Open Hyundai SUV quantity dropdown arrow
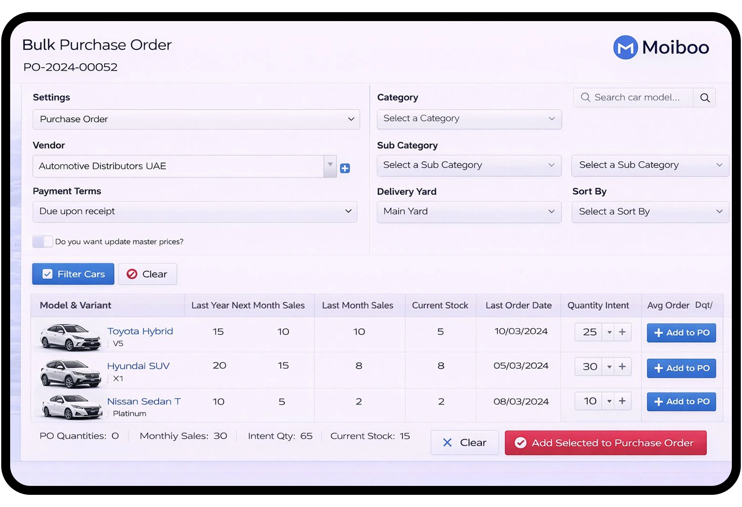 (x=609, y=367)
